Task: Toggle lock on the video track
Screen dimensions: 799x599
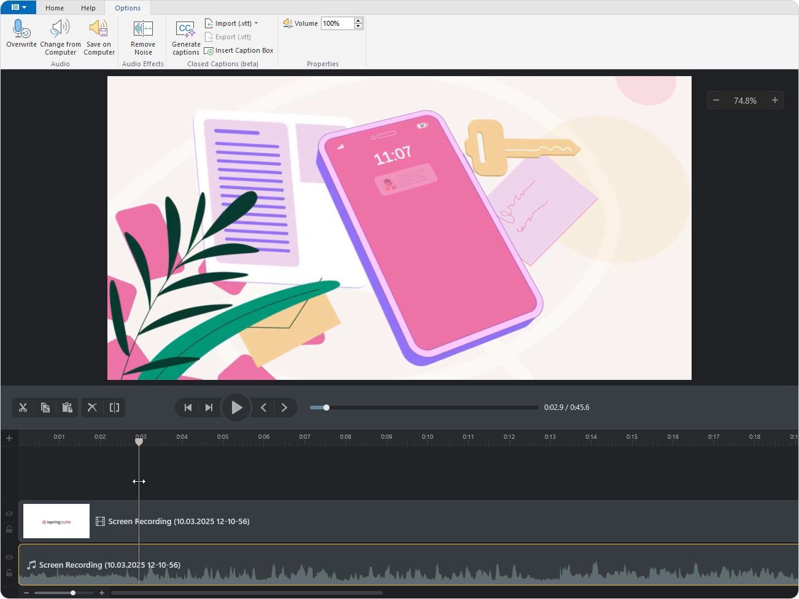Action: (9, 529)
